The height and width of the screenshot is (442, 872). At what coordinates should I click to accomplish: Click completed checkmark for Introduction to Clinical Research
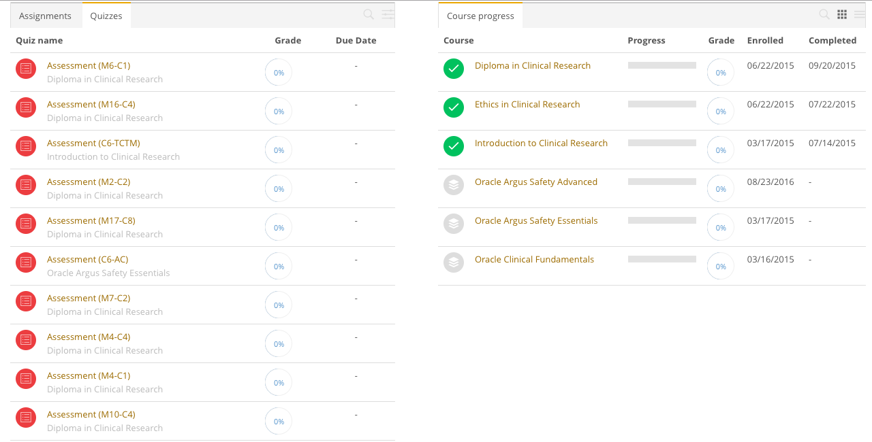click(454, 146)
